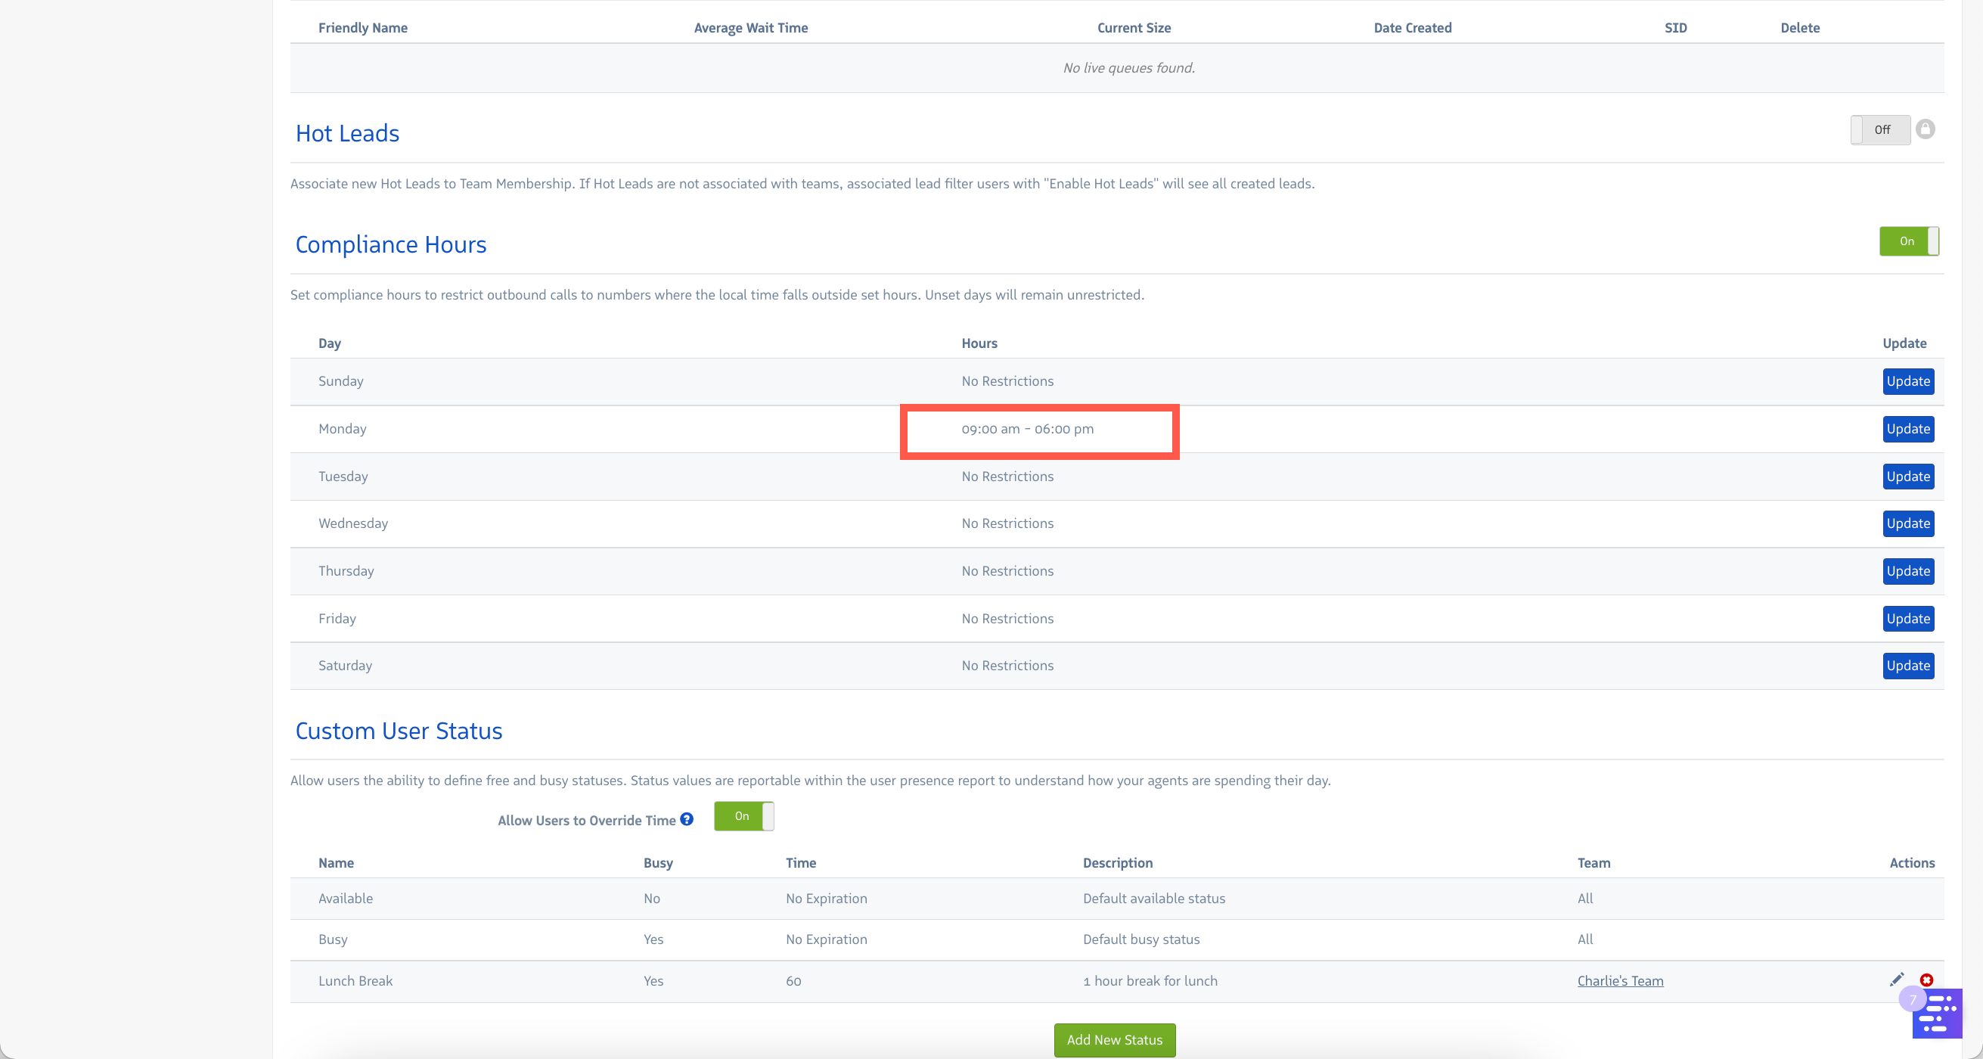This screenshot has width=1983, height=1059.
Task: Click the Average Wait Time column header
Action: click(x=750, y=28)
